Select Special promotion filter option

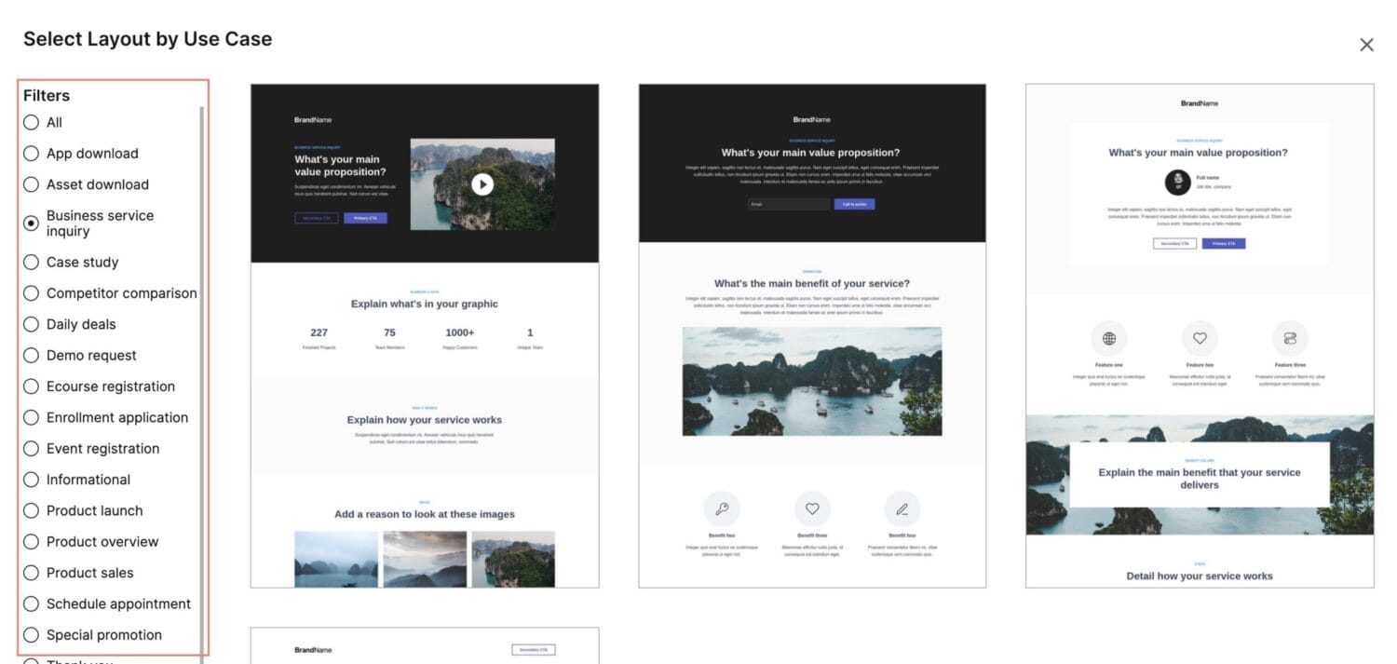click(32, 635)
